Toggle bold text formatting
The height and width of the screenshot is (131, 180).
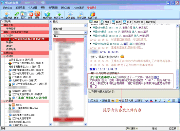tap(156, 101)
